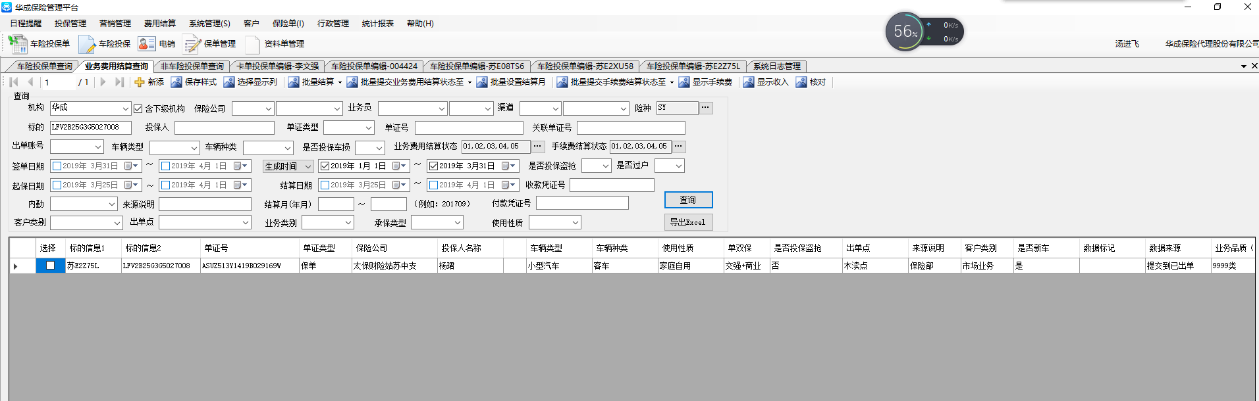Click the 保存样式 toolbar icon
This screenshot has height=401, width=1259.
[x=176, y=82]
